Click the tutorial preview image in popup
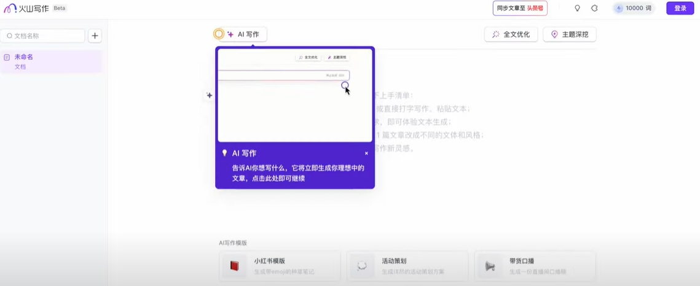This screenshot has height=286, width=700. [x=294, y=95]
